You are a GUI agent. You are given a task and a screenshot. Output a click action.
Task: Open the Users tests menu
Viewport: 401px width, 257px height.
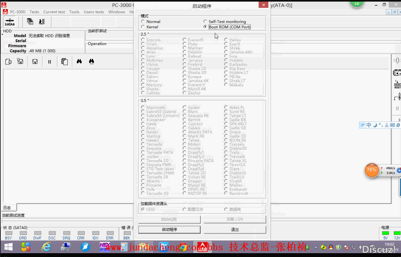(94, 12)
